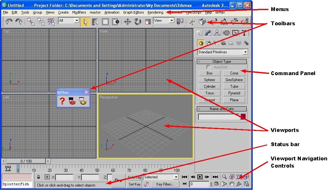This screenshot has width=328, height=190.
Task: Choose the Select and Link tool
Action: click(31, 22)
